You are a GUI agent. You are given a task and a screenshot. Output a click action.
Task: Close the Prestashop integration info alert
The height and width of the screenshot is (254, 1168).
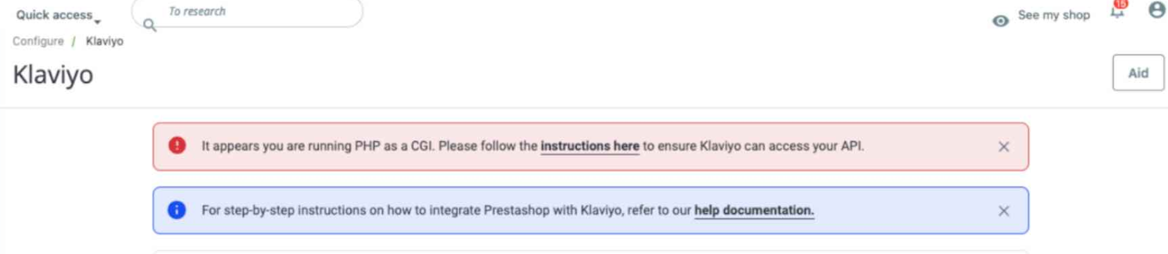click(1004, 211)
